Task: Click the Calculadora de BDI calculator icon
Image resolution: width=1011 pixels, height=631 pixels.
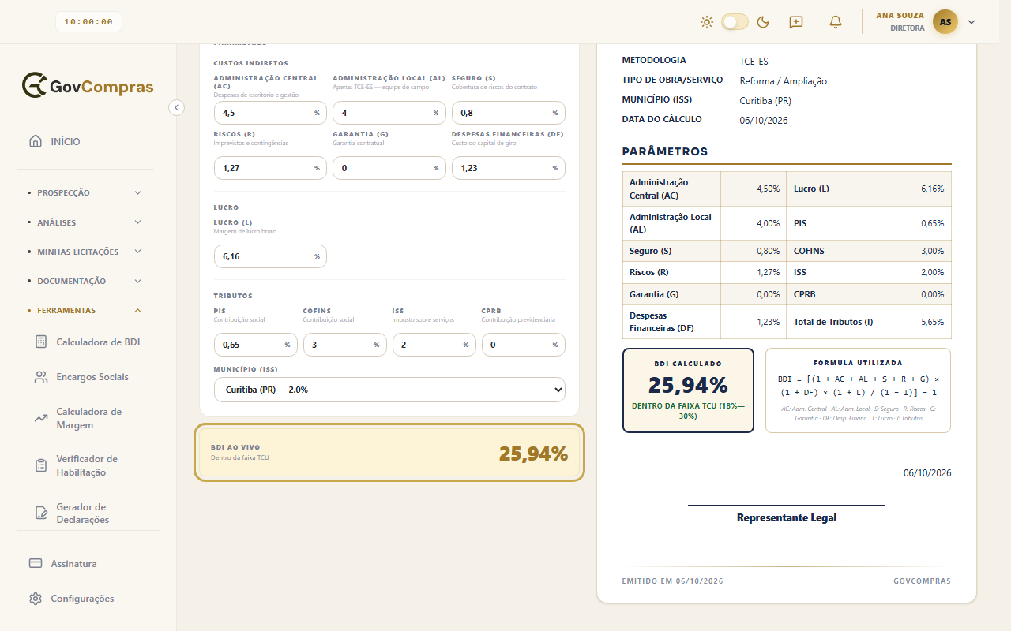Action: tap(41, 342)
